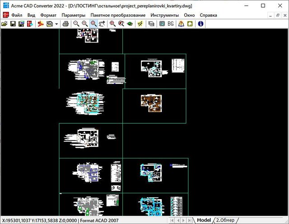Open the Инструменты menu
This screenshot has width=289, height=224.
pyautogui.click(x=165, y=15)
